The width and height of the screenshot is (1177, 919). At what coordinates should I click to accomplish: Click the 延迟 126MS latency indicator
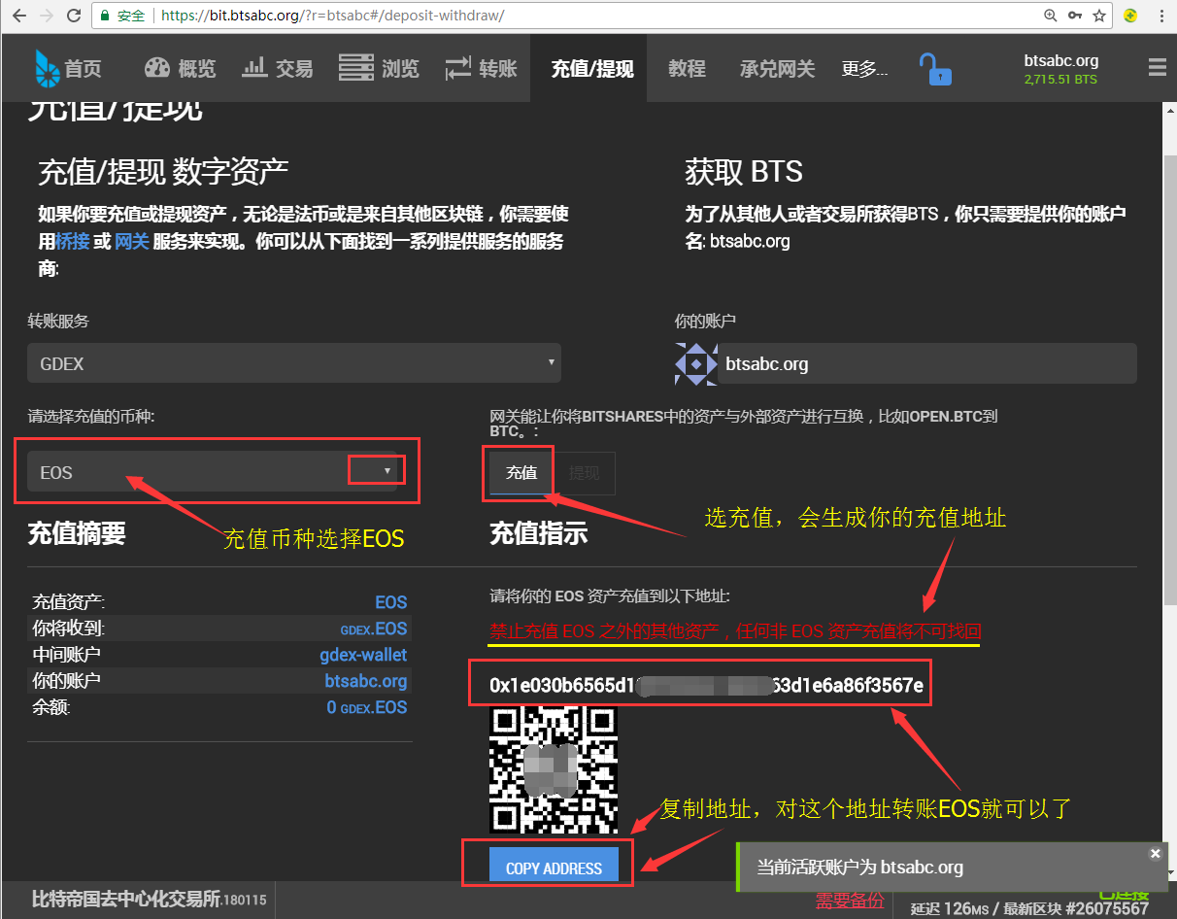tap(948, 908)
